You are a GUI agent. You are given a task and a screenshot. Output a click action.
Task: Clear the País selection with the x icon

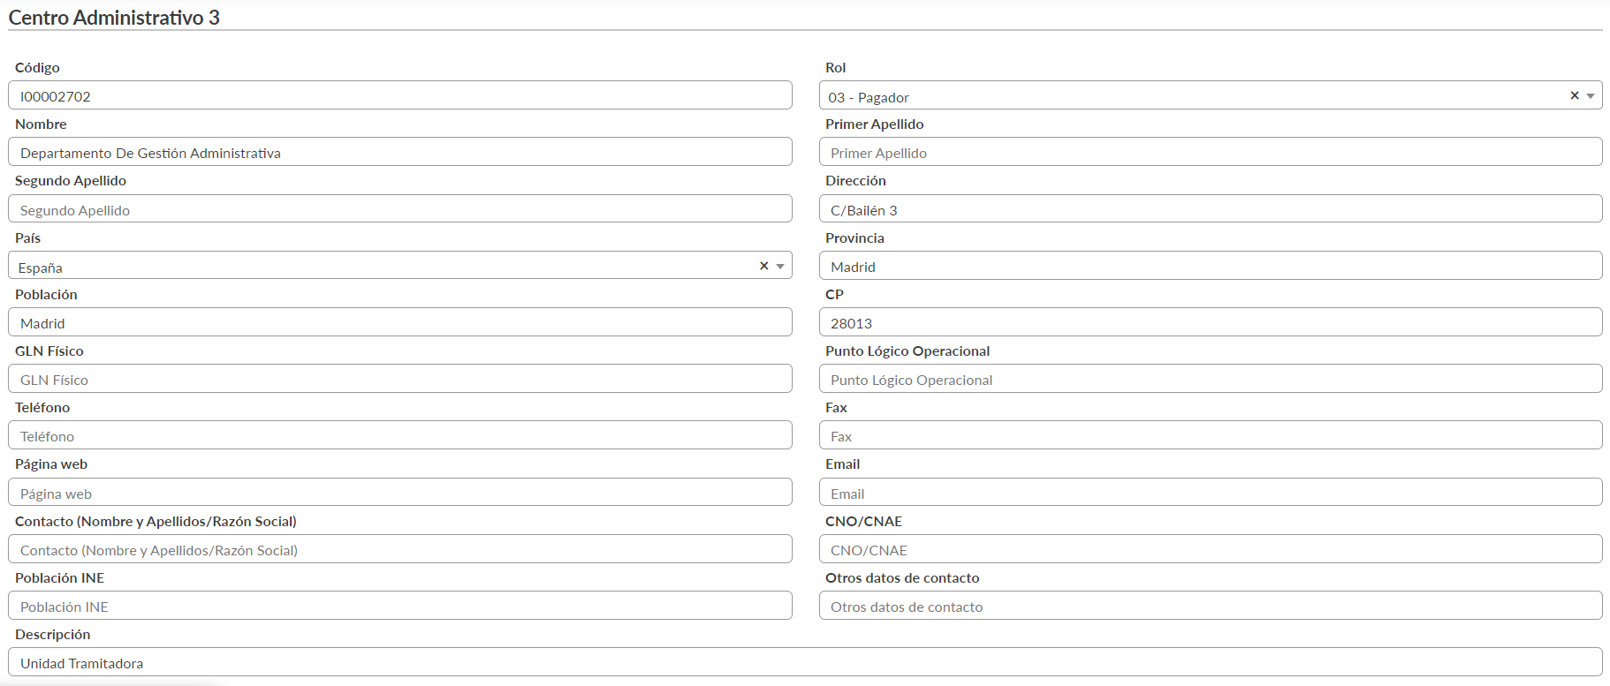tap(763, 266)
